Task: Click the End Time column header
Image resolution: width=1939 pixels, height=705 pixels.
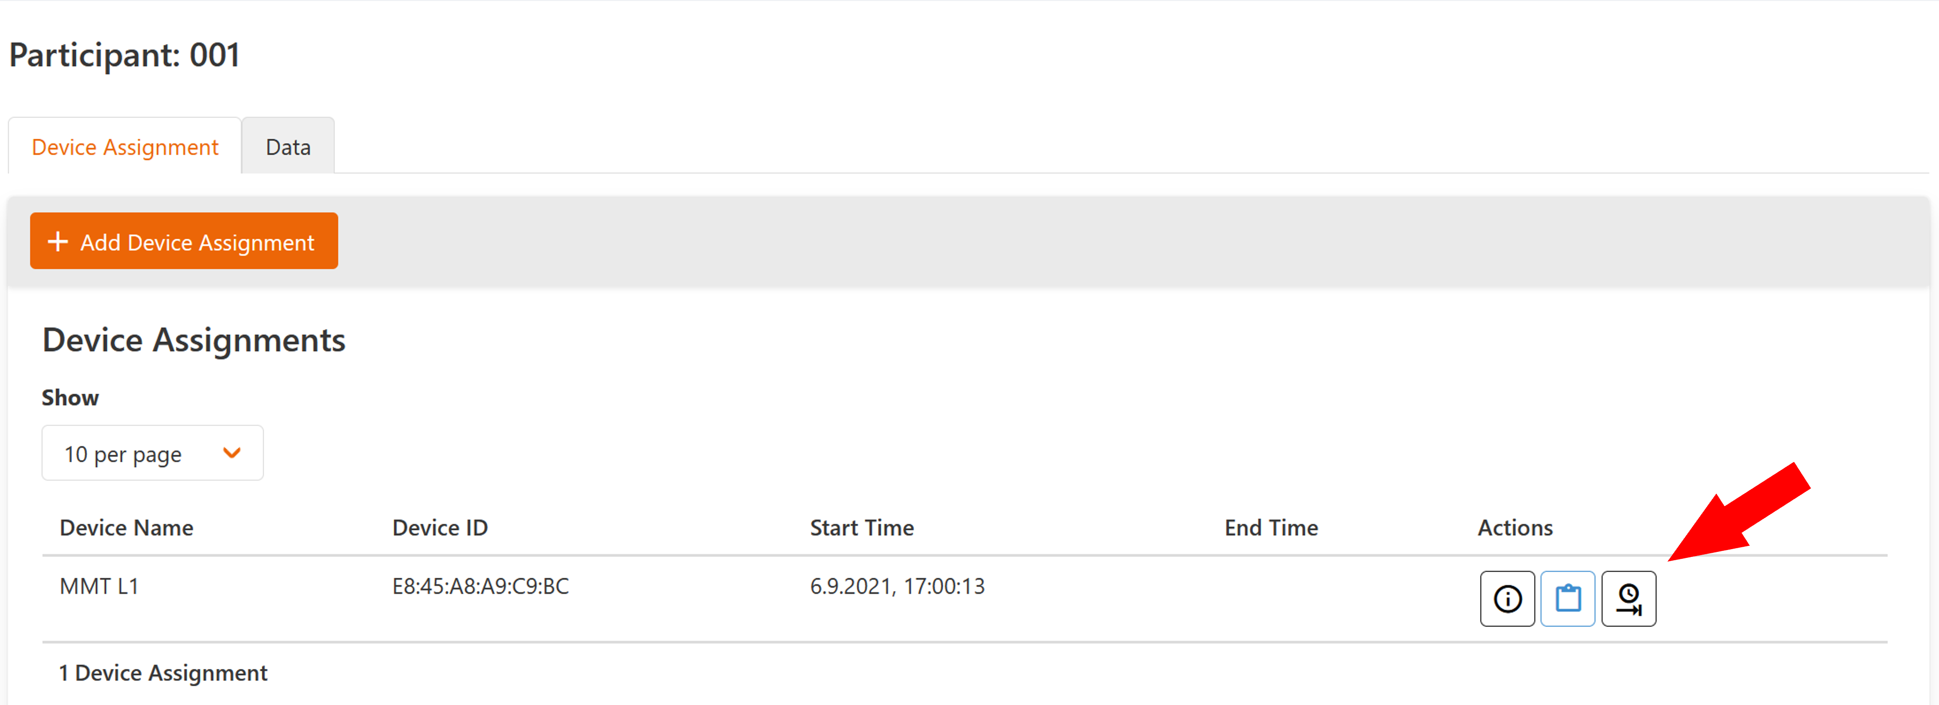Action: coord(1271,527)
